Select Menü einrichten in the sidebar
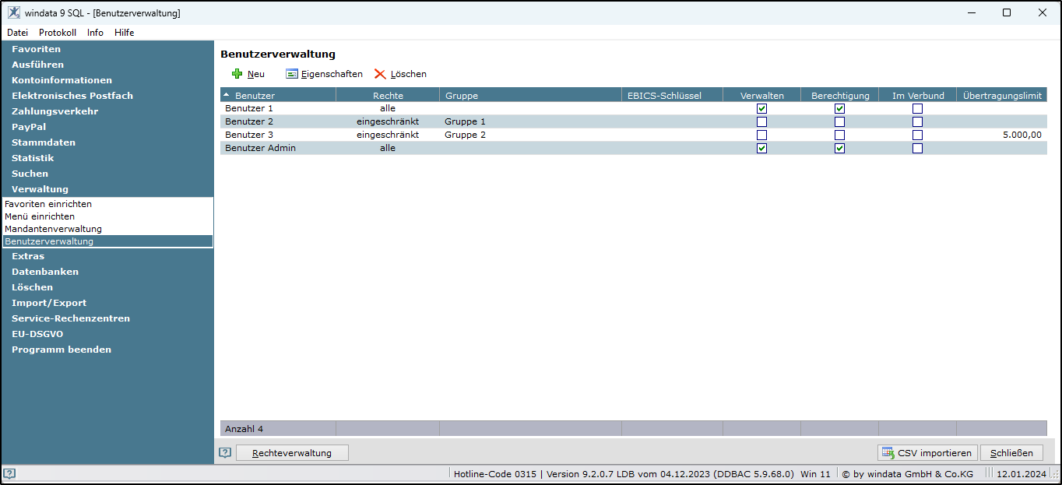 [x=40, y=216]
